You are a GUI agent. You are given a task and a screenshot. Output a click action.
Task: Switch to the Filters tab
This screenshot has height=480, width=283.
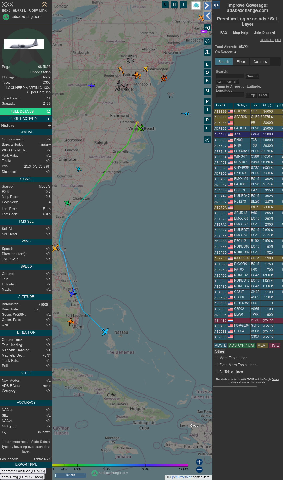point(241,62)
